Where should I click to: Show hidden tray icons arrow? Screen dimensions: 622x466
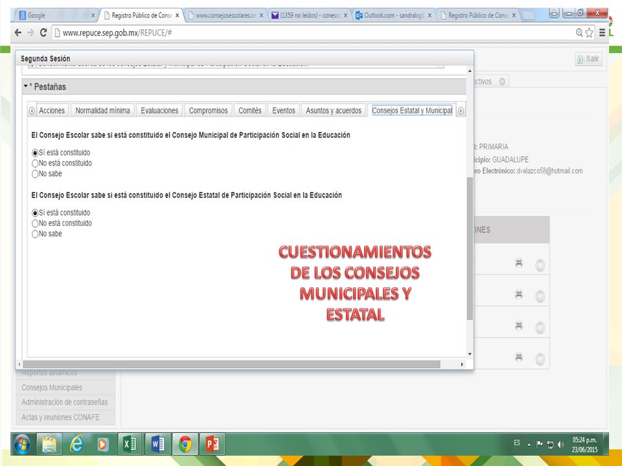pyautogui.click(x=529, y=445)
